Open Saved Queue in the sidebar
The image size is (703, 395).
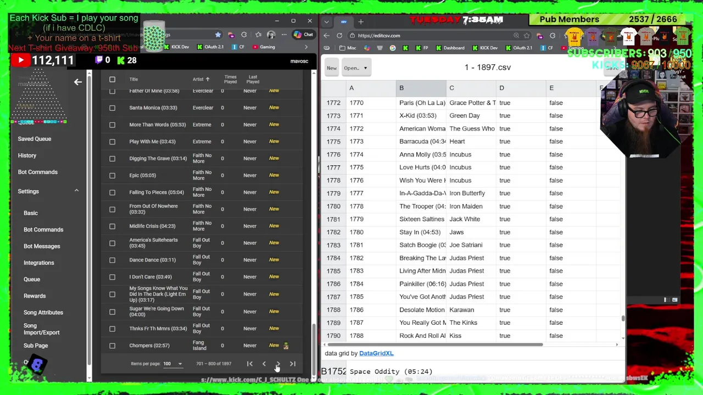point(34,139)
